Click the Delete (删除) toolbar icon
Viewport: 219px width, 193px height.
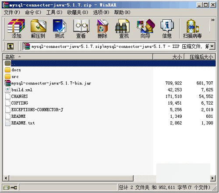(102, 28)
